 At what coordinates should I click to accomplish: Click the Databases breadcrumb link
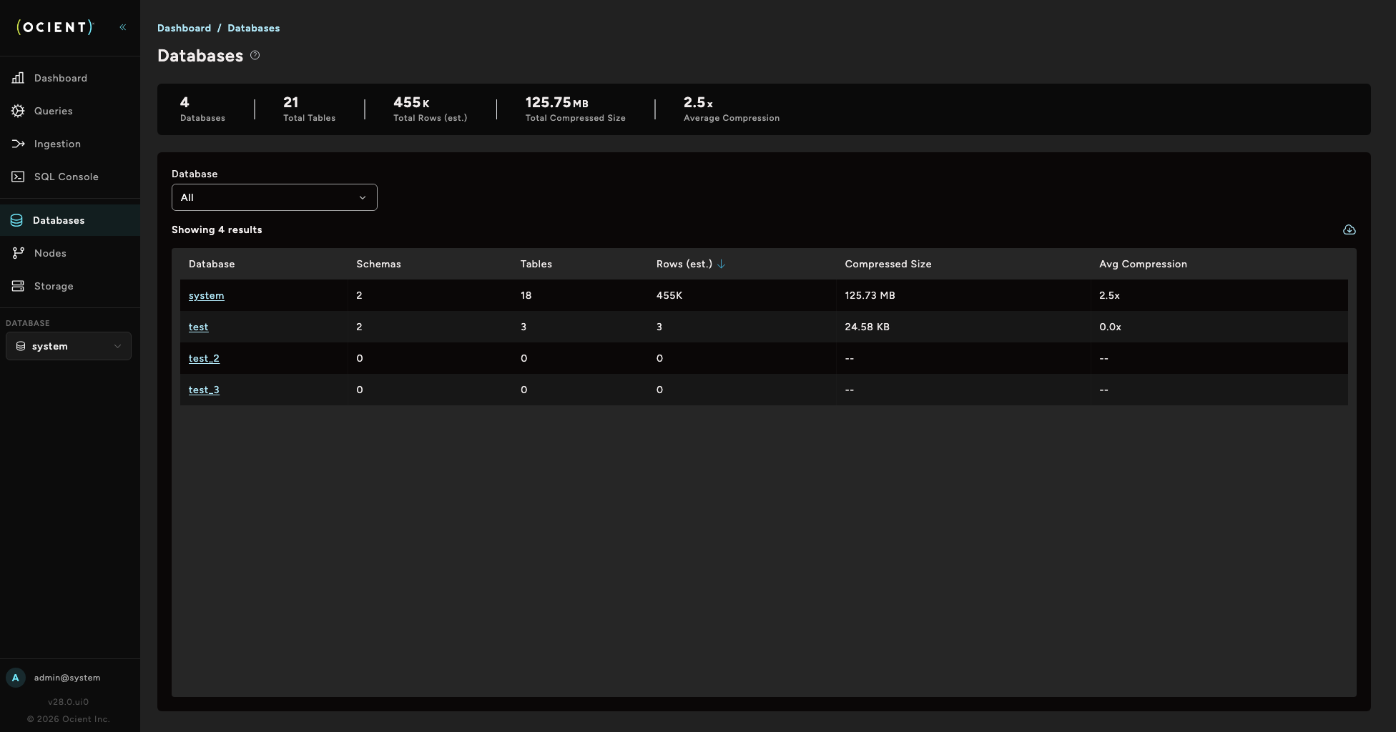[254, 28]
